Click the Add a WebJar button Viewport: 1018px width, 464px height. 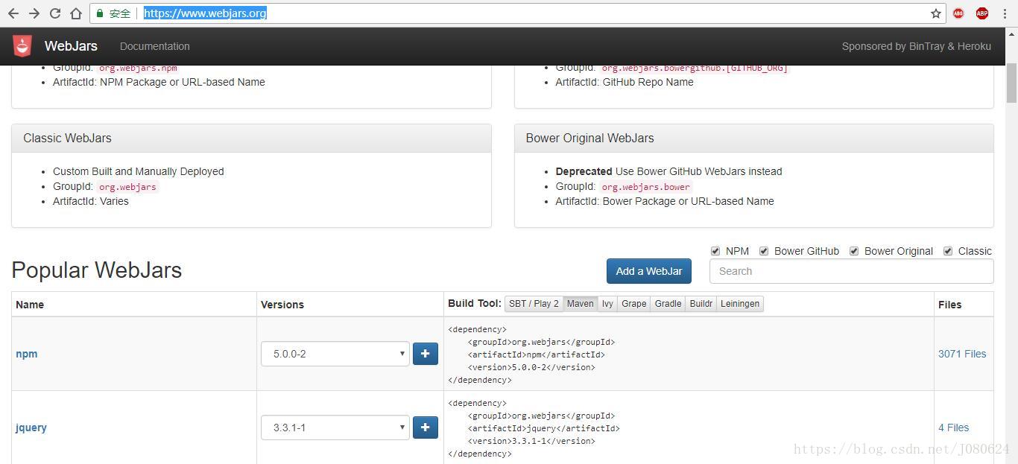tap(649, 271)
